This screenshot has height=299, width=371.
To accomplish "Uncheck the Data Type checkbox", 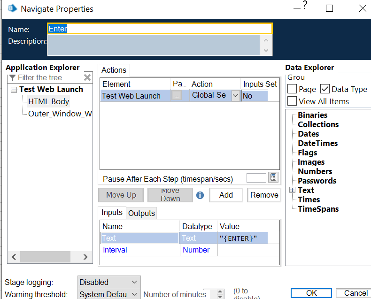I will (x=325, y=89).
